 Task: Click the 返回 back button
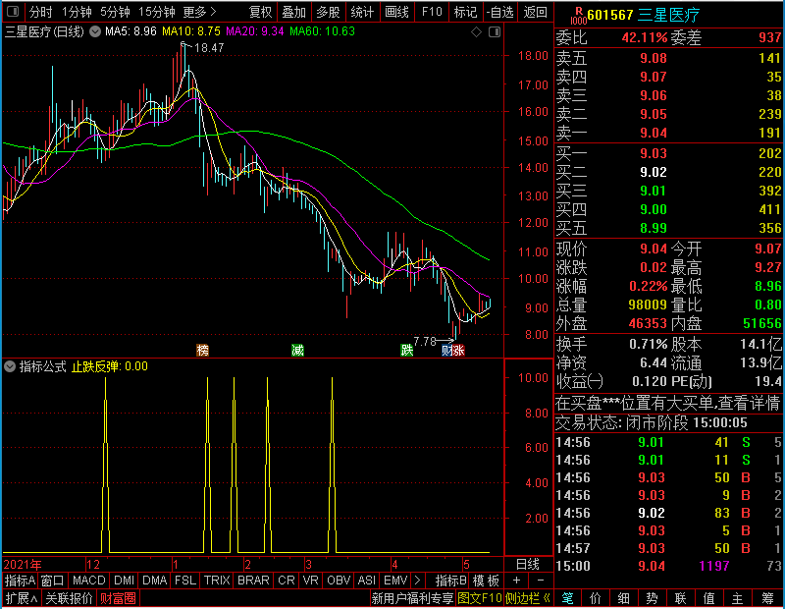pyautogui.click(x=535, y=12)
